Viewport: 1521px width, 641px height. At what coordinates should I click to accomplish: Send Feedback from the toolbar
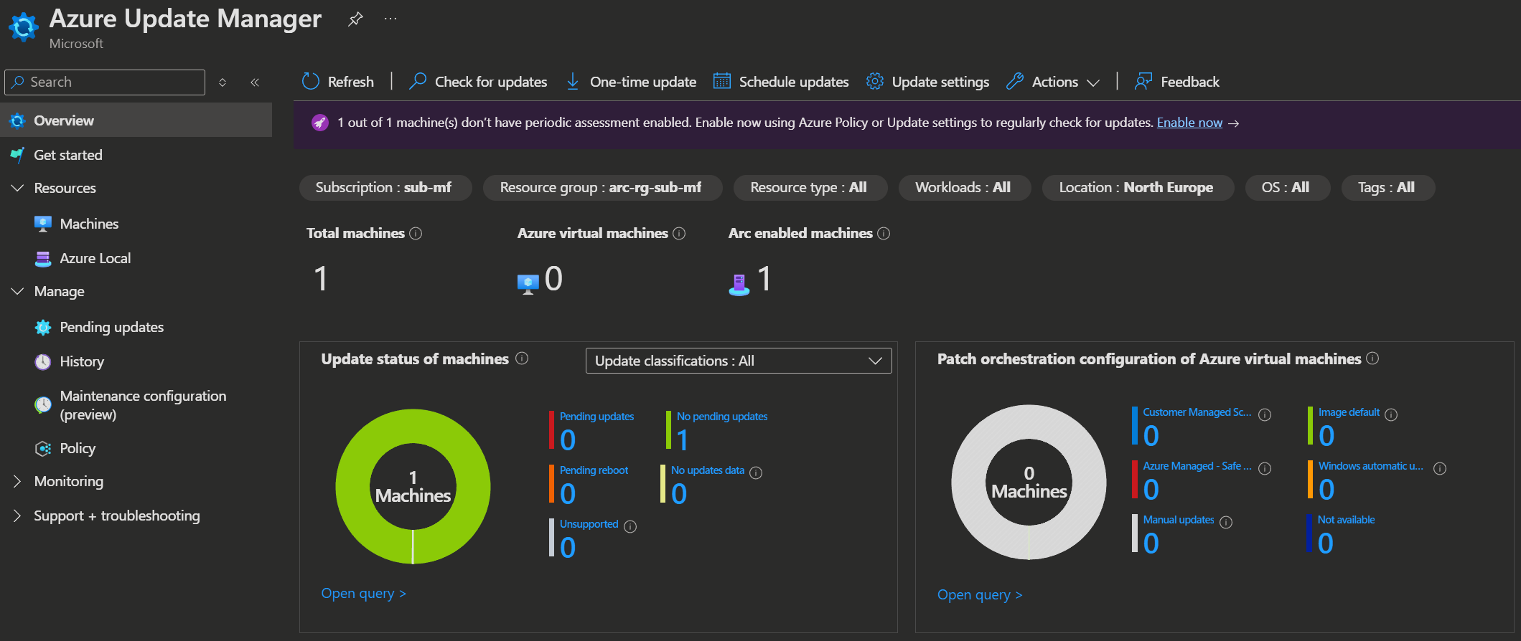pos(1177,82)
